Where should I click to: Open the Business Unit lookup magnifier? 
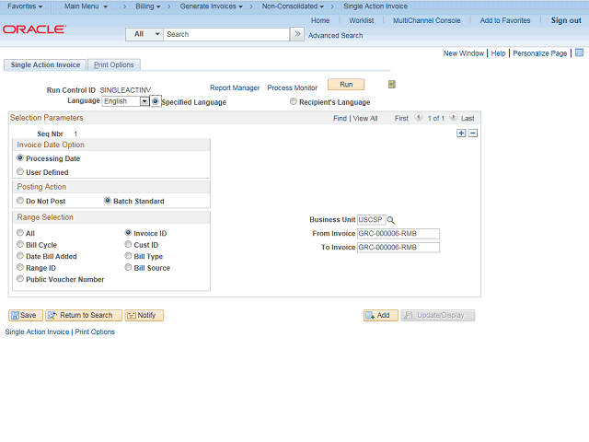click(390, 220)
